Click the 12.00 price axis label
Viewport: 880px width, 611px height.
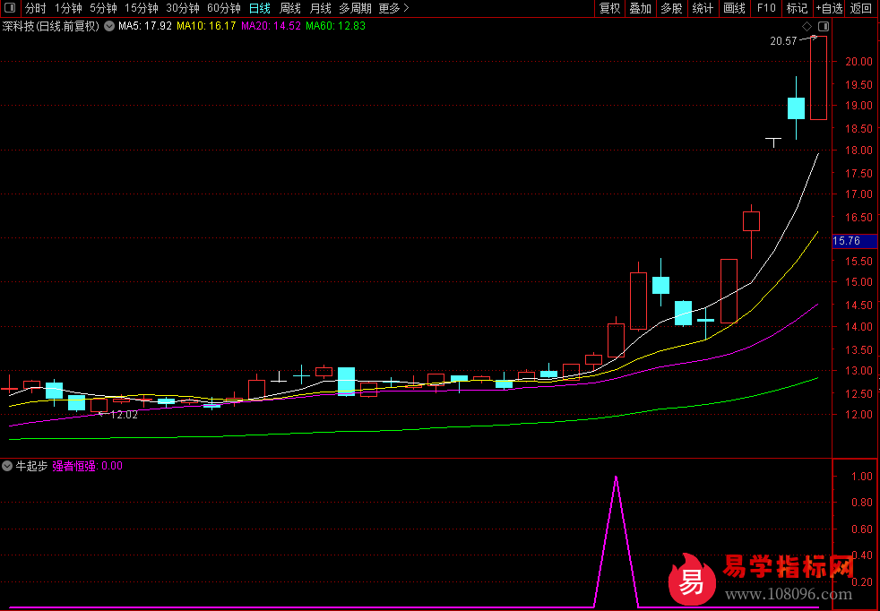[x=859, y=415]
